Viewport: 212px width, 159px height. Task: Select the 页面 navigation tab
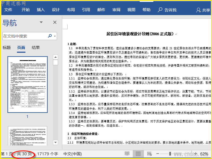coord(21,48)
